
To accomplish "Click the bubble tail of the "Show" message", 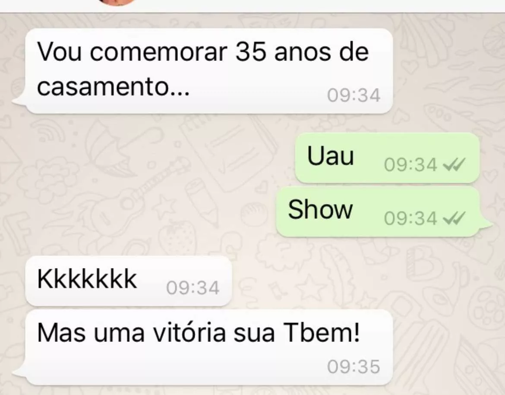I will click(x=486, y=225).
